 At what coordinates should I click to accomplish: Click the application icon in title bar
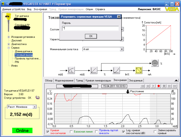pos(3,4)
